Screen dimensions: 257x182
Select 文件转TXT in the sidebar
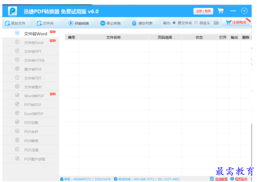[31, 78]
